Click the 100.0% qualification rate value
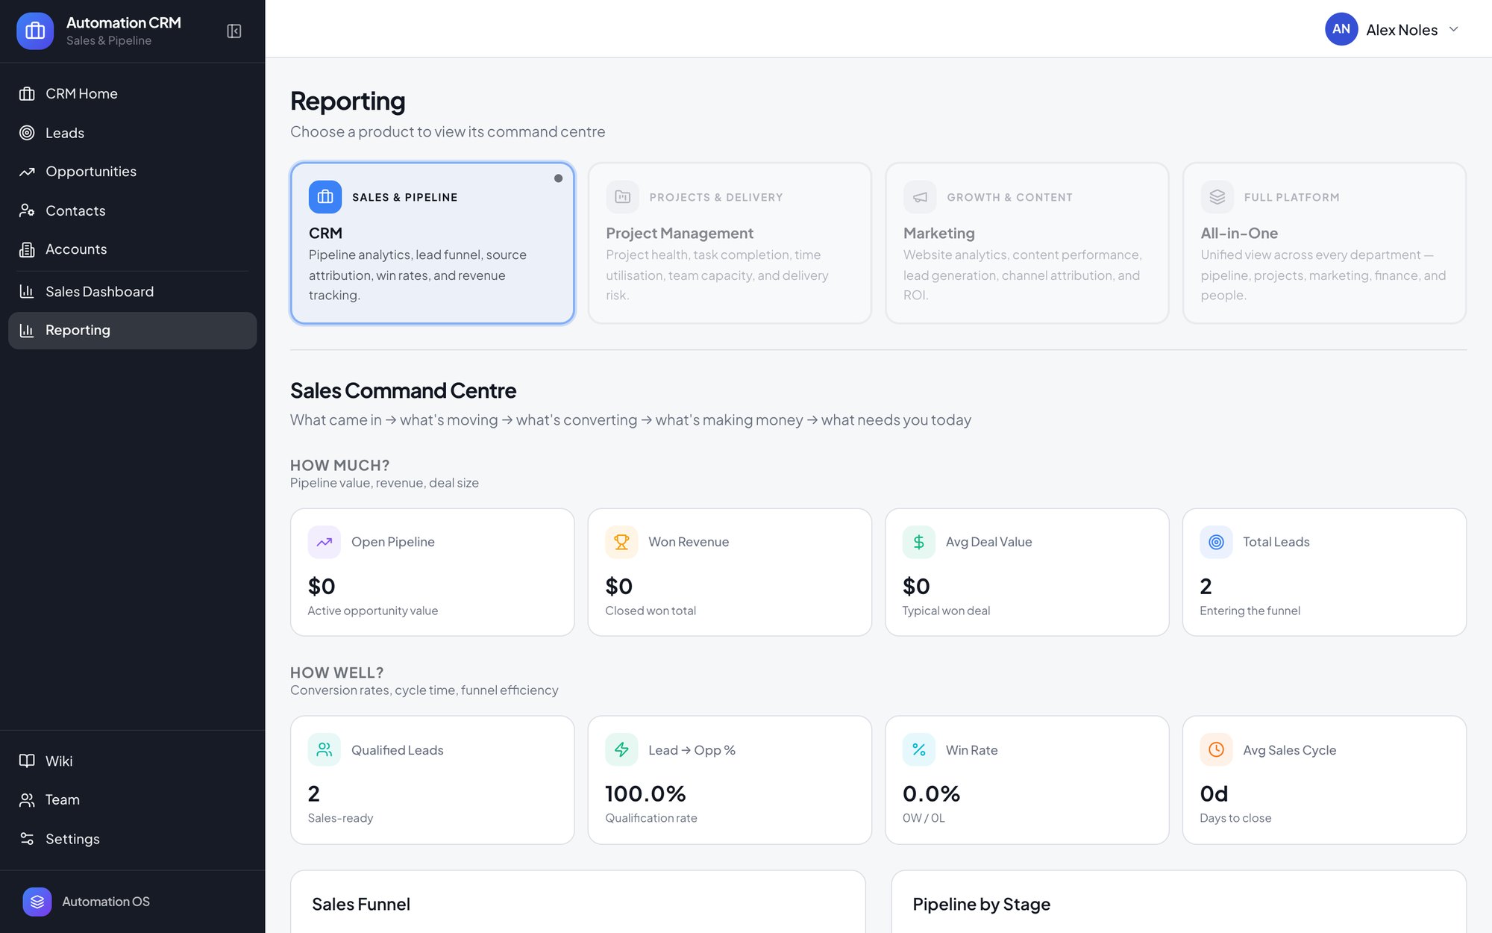1492x933 pixels. [x=645, y=794]
